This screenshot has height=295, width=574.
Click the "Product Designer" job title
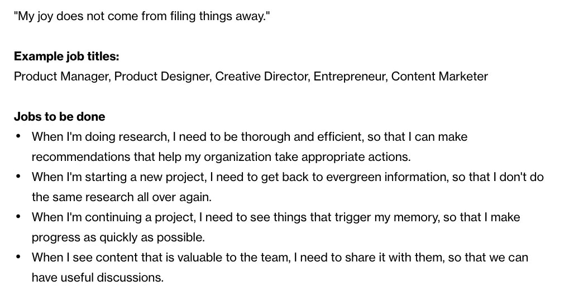tap(162, 77)
